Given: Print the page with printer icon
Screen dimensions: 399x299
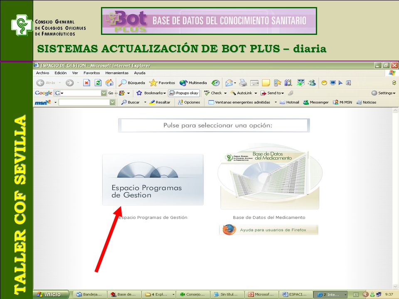Looking at the screenshot, I should (243, 83).
